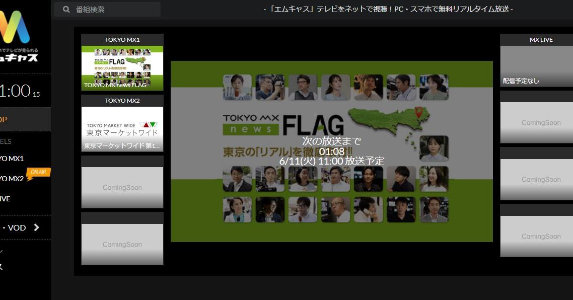This screenshot has height=300, width=573.
Task: Click the TOKYO MX1 header tab
Action: (122, 39)
